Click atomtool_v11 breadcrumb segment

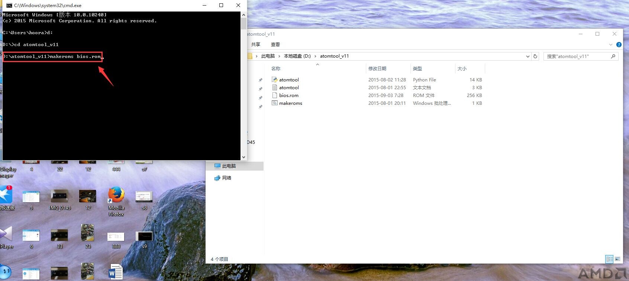[334, 56]
